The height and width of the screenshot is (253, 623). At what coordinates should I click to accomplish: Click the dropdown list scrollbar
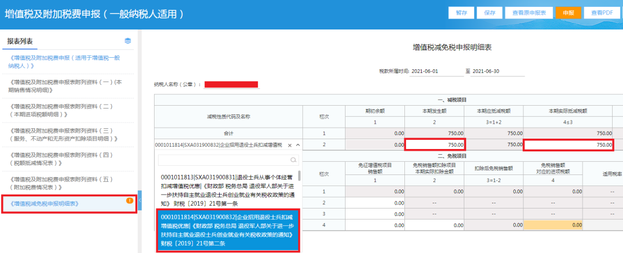299,176
